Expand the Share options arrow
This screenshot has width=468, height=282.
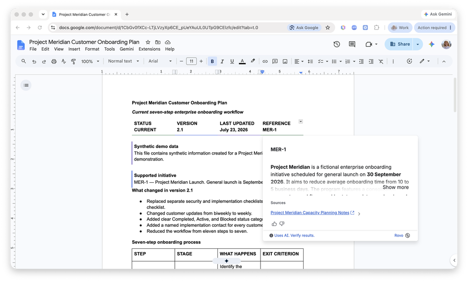click(417, 44)
